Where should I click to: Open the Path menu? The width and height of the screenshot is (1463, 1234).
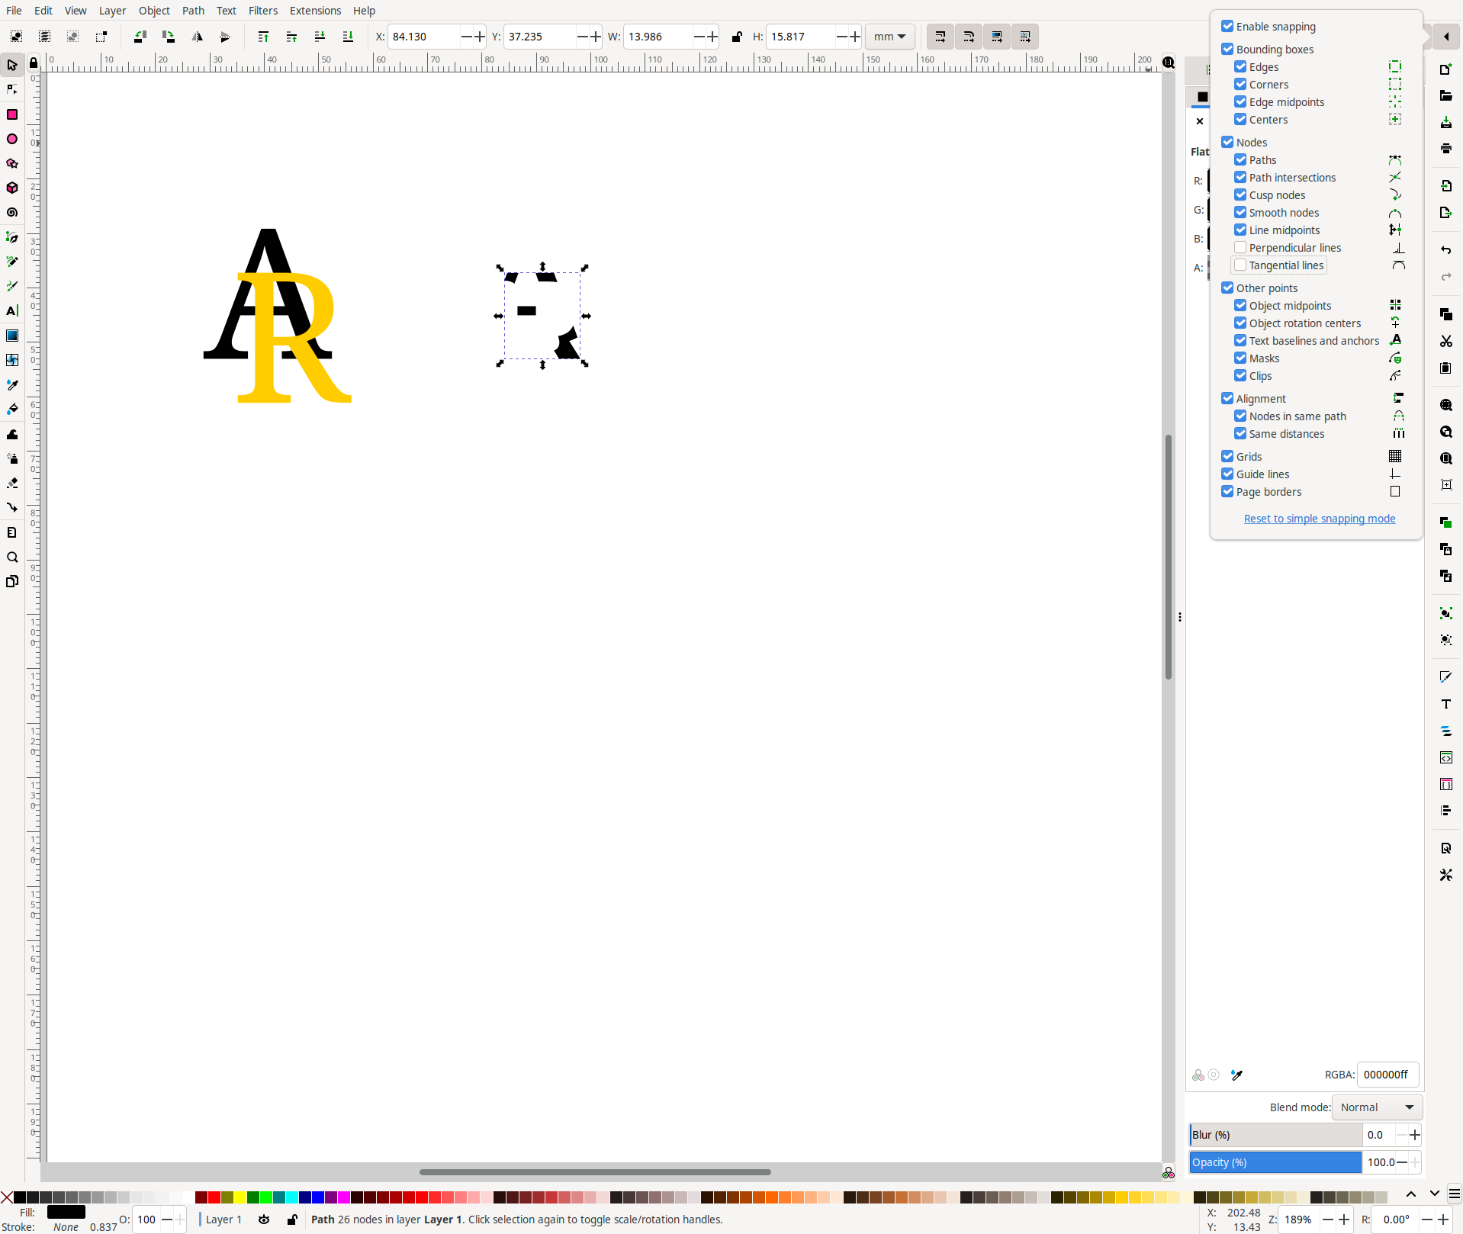[x=193, y=11]
